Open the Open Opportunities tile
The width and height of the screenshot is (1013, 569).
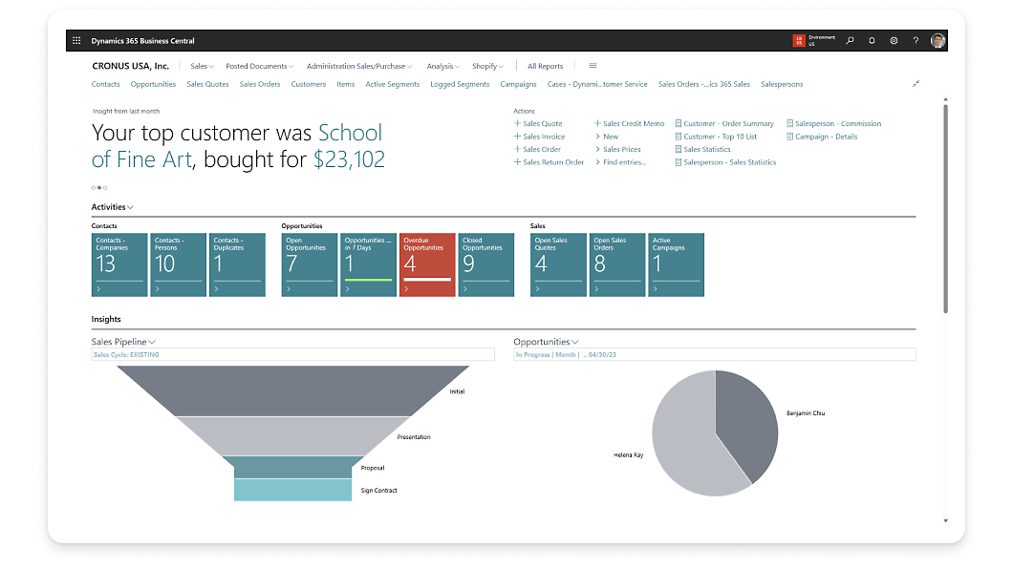point(310,264)
